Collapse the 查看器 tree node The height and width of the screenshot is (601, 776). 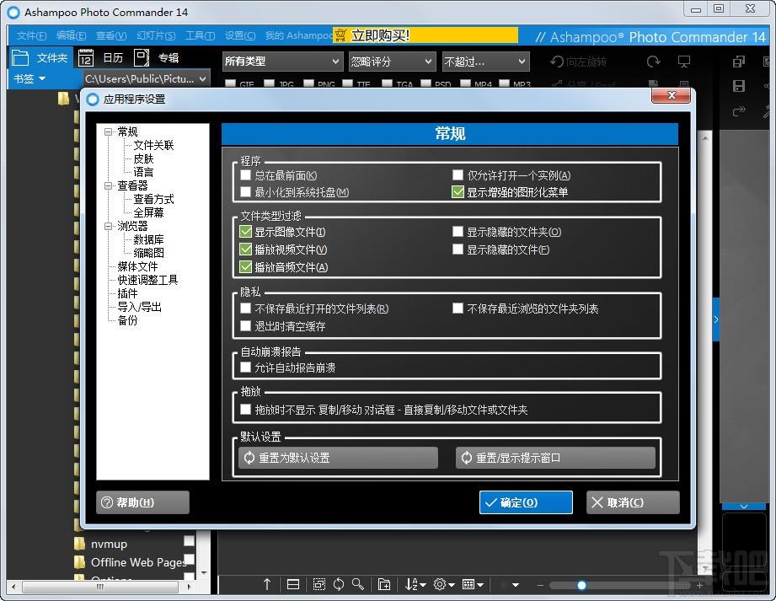pos(108,185)
